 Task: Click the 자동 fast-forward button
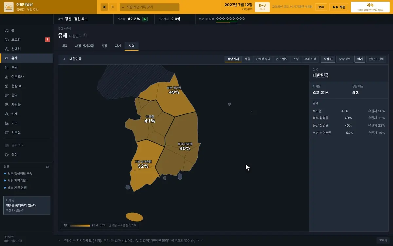pos(339,7)
